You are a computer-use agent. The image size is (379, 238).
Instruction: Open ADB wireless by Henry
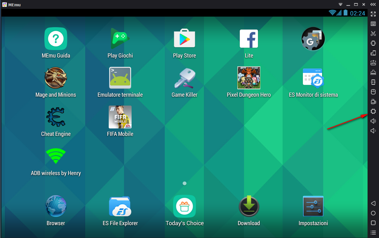tap(56, 156)
